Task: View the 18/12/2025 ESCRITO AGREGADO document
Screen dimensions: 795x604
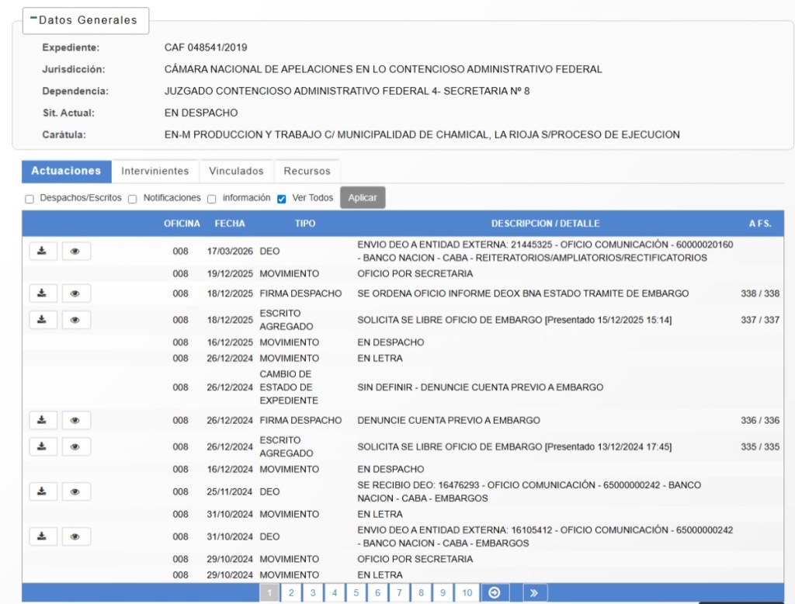Action: [76, 320]
